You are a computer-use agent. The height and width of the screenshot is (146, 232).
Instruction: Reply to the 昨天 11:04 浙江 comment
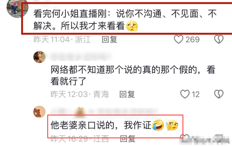109,40
